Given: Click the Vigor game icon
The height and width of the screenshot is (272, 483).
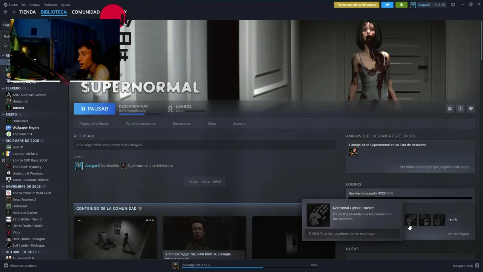Looking at the screenshot, I should point(9,232).
